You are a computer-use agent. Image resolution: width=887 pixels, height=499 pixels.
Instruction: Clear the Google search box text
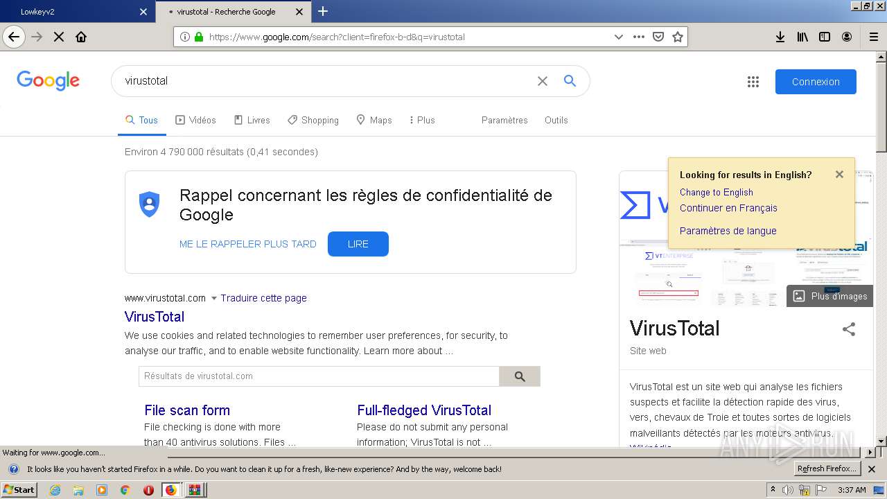(x=543, y=81)
